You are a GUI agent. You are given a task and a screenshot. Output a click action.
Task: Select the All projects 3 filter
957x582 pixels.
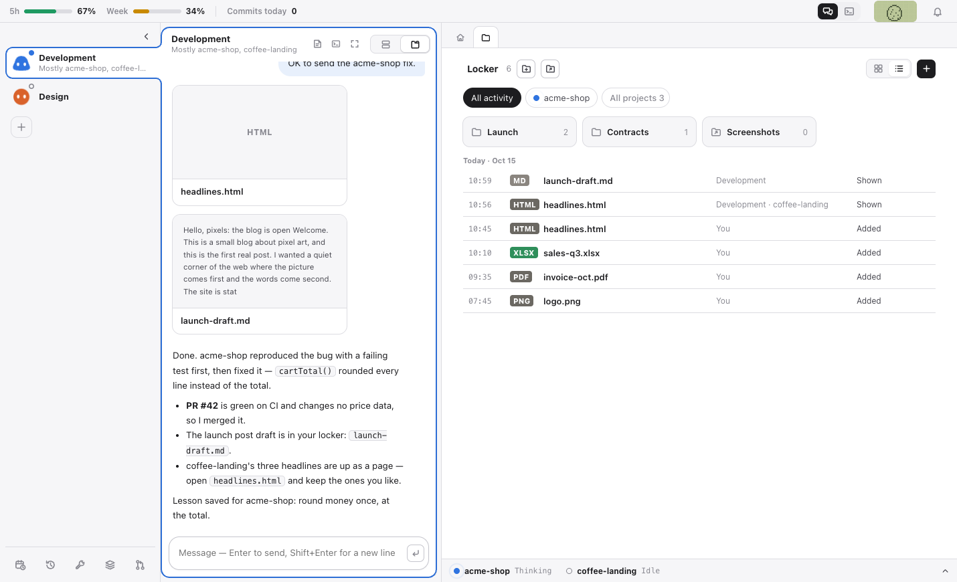click(x=636, y=98)
